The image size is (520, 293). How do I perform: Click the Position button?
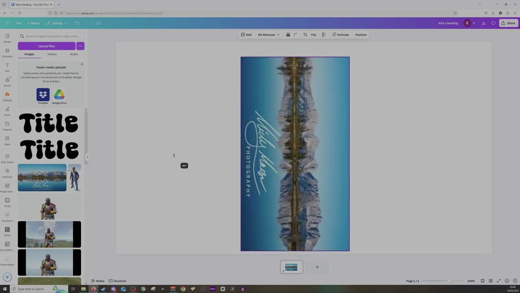click(361, 35)
